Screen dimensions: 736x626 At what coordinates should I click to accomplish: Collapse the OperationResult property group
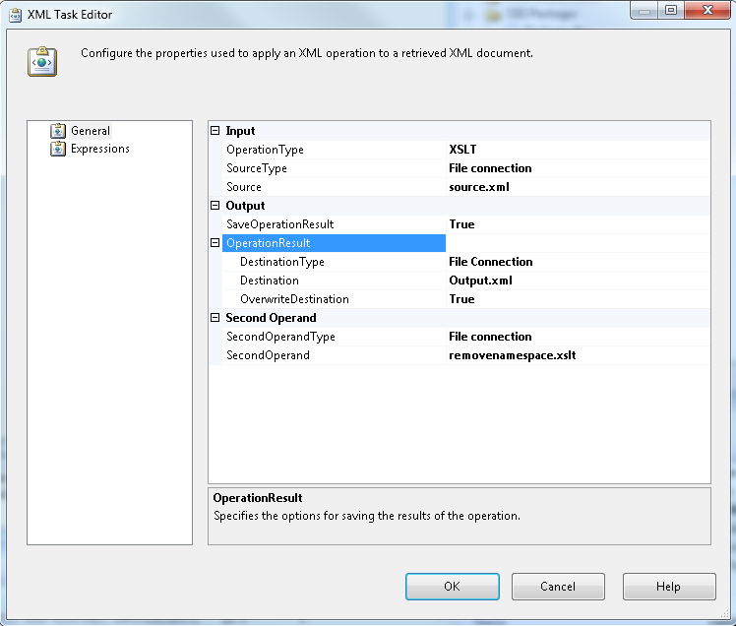coord(215,243)
